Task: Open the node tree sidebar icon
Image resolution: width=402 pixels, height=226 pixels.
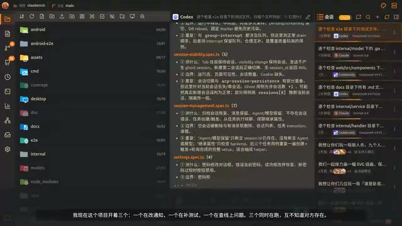Action: [x=8, y=120]
